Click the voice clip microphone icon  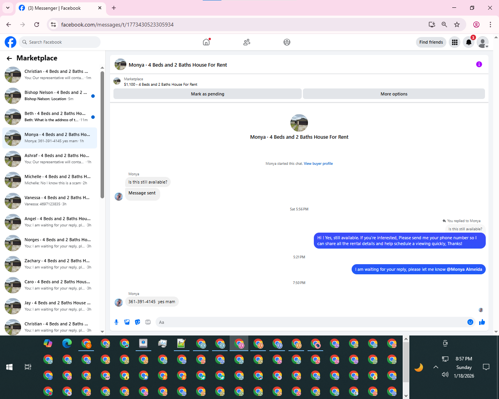116,322
